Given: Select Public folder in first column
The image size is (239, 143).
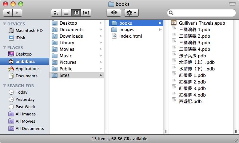Looking at the screenshot, I should (x=77, y=69).
